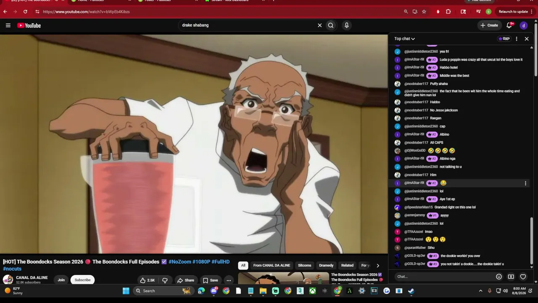Select the Related filter chip
Viewport: 538px width, 303px height.
[347, 266]
